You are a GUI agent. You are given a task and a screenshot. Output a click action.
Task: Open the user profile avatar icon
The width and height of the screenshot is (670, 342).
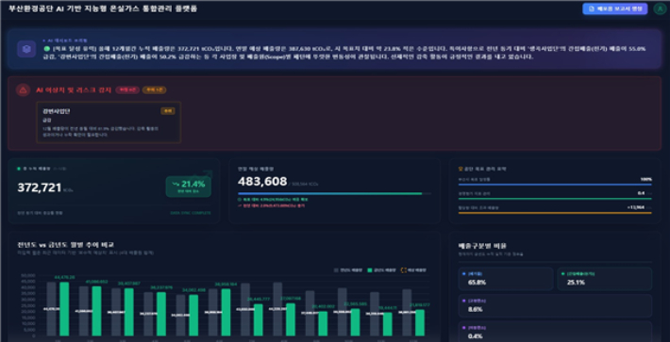coord(660,9)
